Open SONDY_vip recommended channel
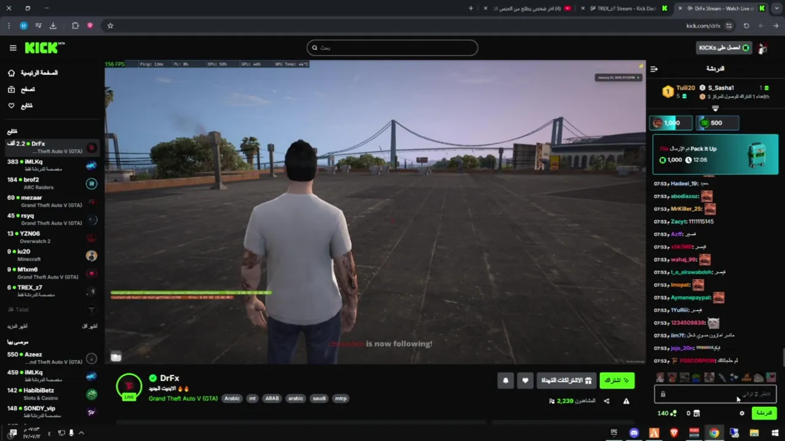The height and width of the screenshot is (441, 785). (x=52, y=412)
